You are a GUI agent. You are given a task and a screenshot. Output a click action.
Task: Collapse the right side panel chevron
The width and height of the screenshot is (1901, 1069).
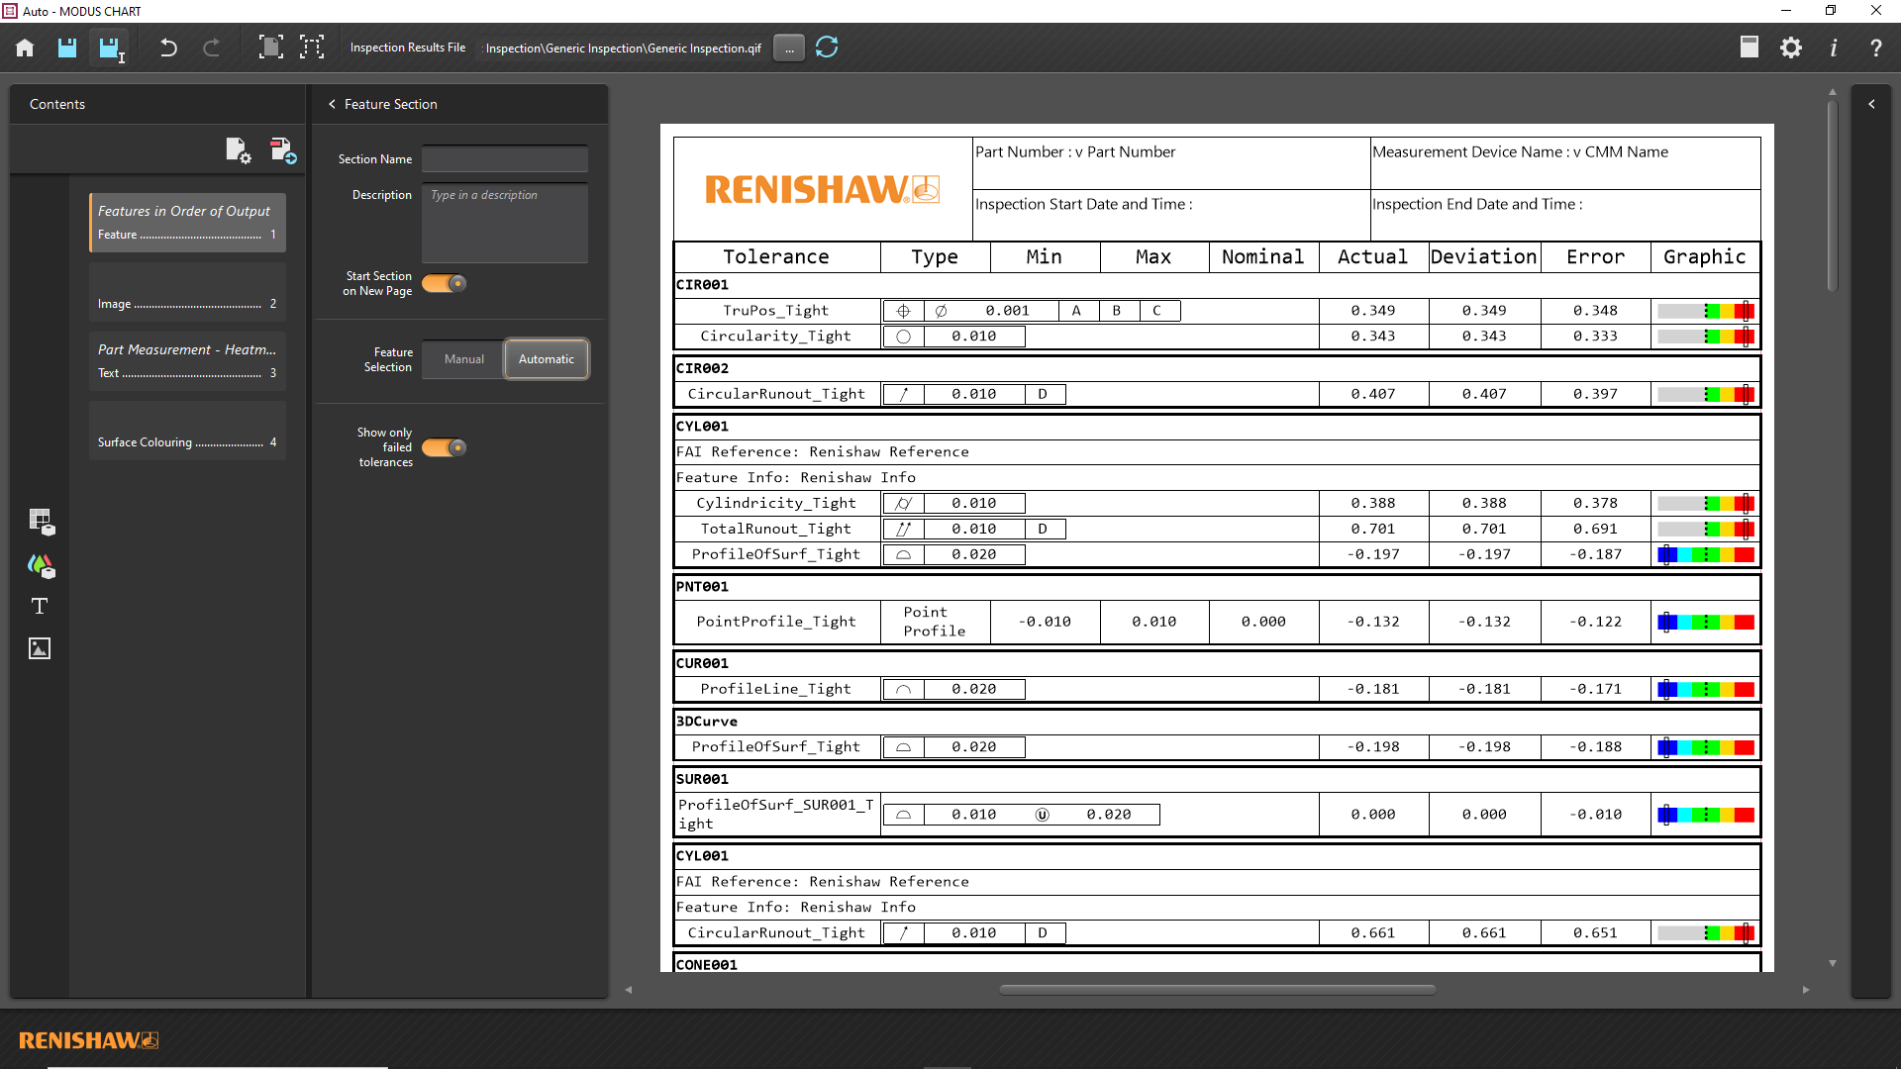[x=1870, y=104]
